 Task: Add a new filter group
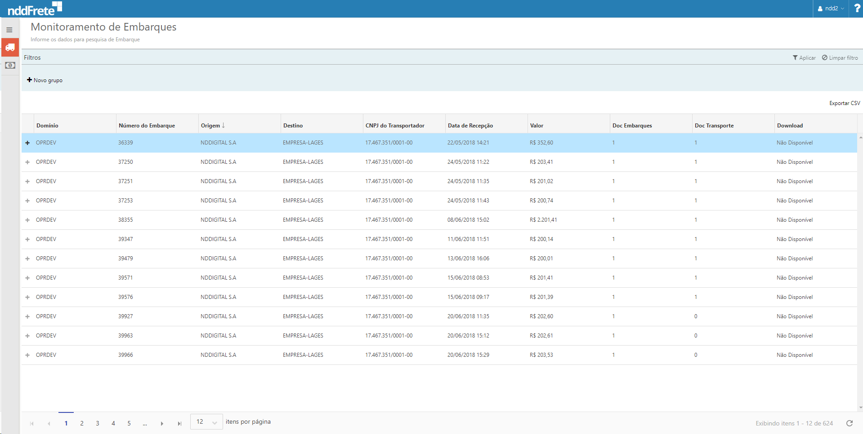(45, 80)
